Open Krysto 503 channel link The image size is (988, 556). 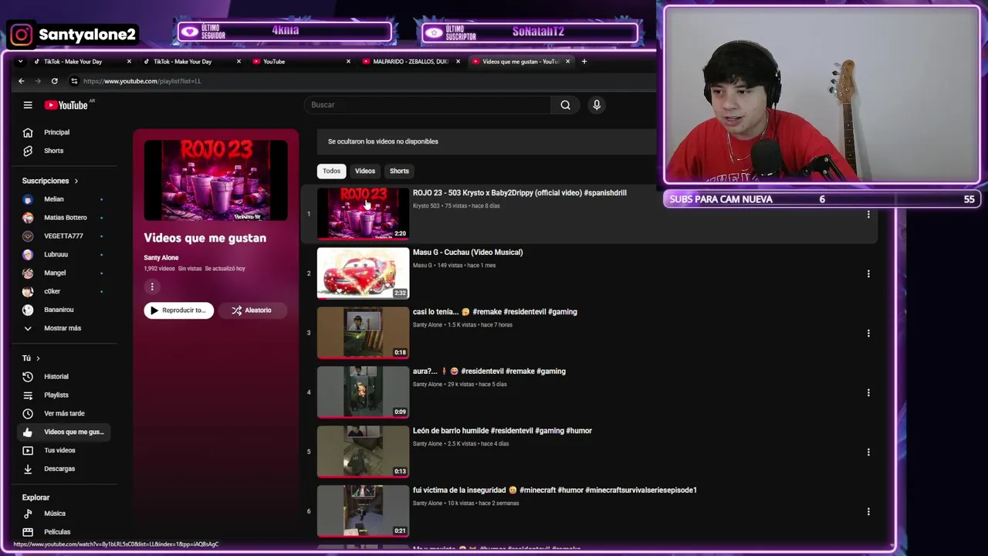(x=426, y=206)
